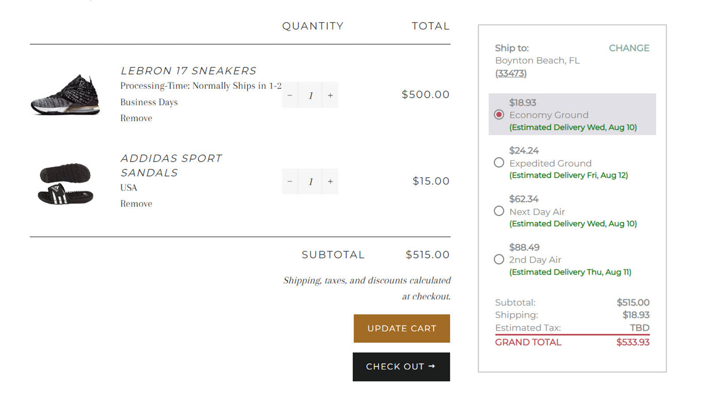Click the Lebron sneakers quantity input field

click(x=311, y=95)
